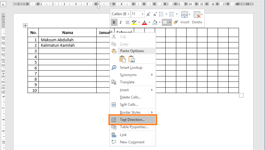Open highlight color dropdown arrow
The width and height of the screenshot is (265, 150).
[x=139, y=22]
